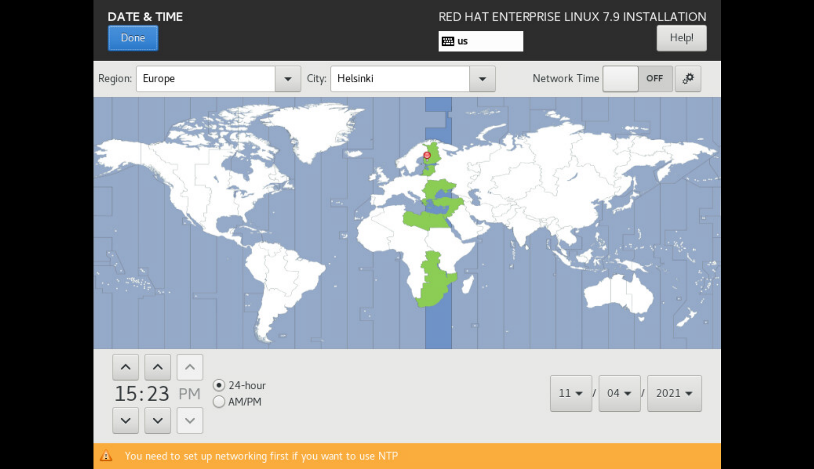
Task: Open the year dropdown showing 2021
Action: (674, 393)
